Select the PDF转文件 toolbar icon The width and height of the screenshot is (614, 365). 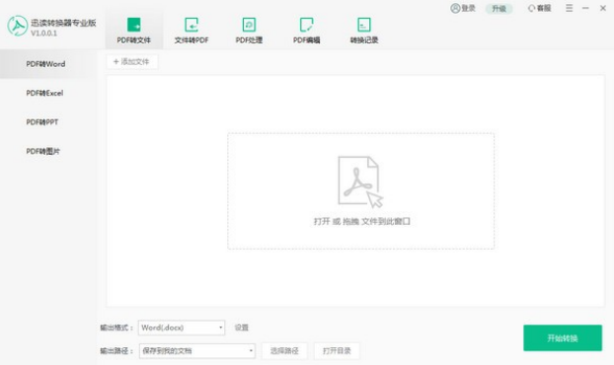point(133,25)
